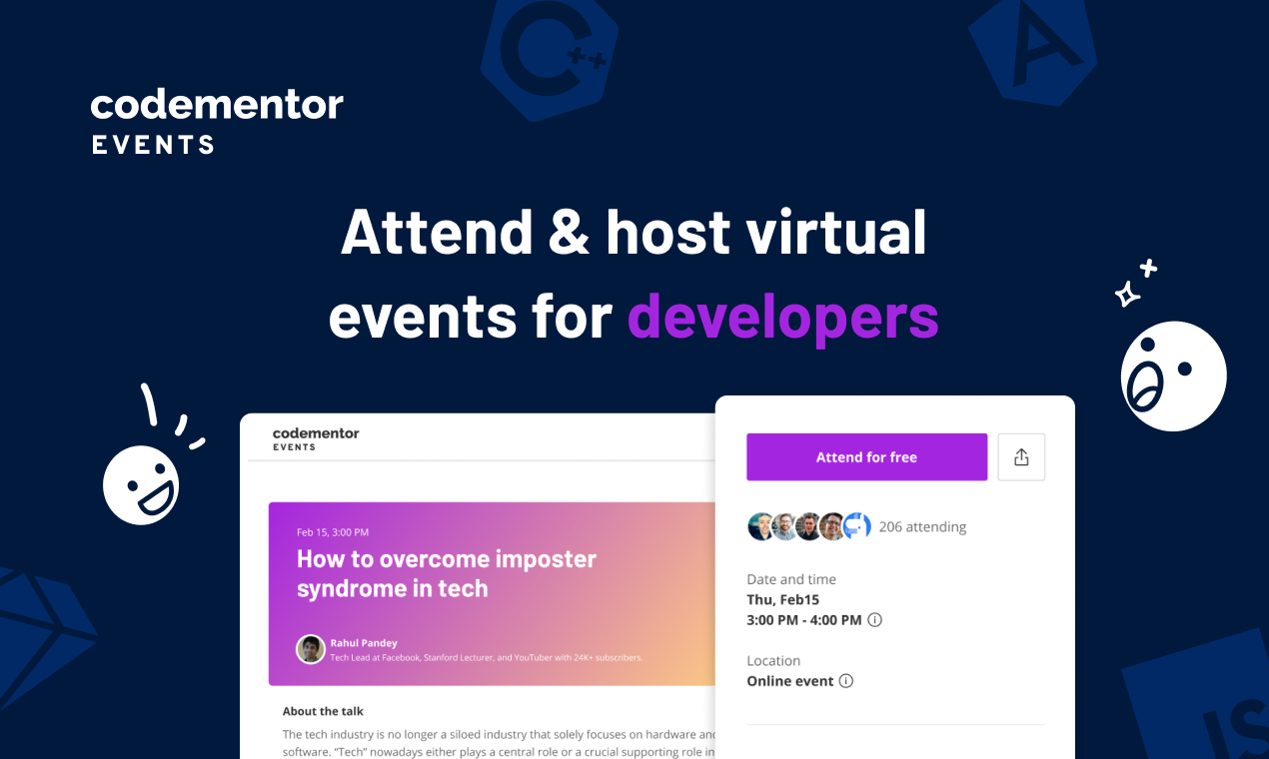The width and height of the screenshot is (1269, 759).
Task: Show info icon beside 3:00 PM - 4:00 PM
Action: (x=875, y=620)
